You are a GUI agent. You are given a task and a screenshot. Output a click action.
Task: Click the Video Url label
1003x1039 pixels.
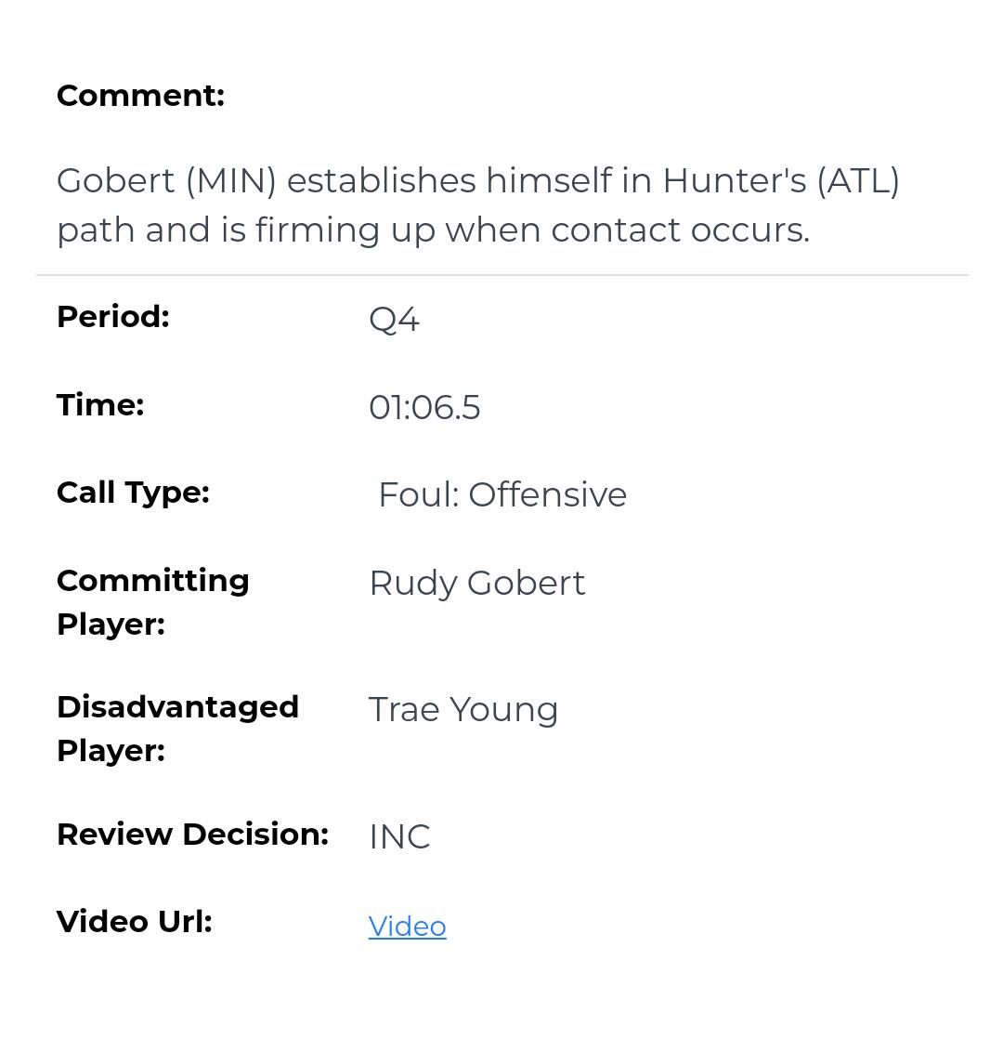135,922
